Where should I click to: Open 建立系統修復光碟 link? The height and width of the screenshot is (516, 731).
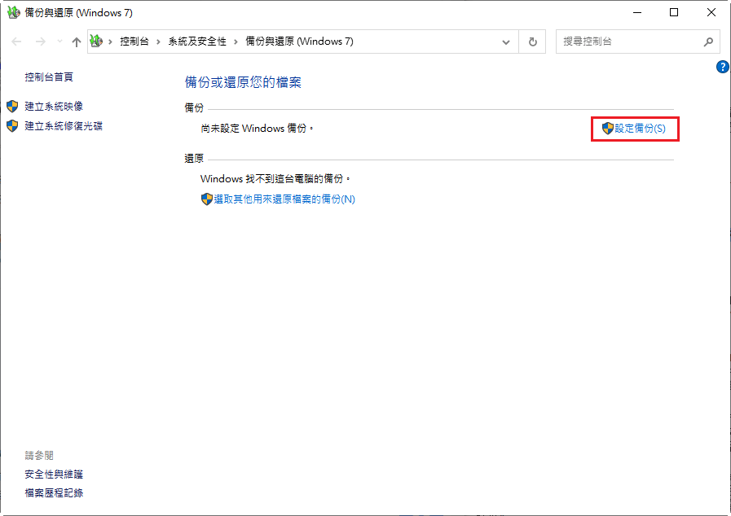tap(64, 125)
